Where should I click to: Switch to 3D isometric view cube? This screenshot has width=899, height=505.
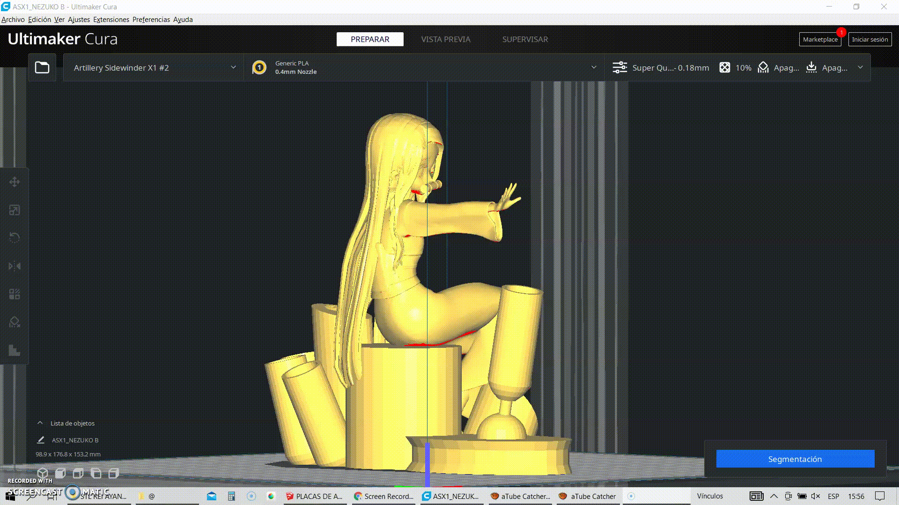[43, 473]
